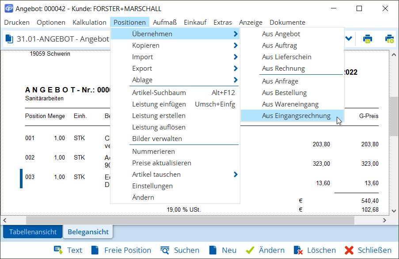Click the Neu new document icon

click(x=213, y=250)
